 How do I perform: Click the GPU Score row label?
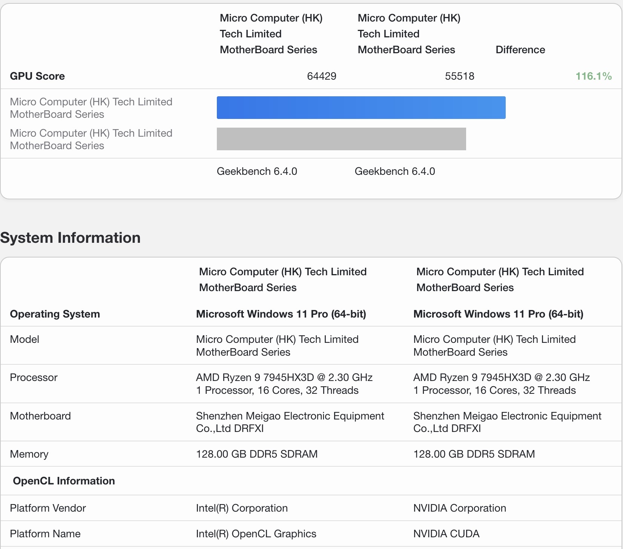pos(37,76)
